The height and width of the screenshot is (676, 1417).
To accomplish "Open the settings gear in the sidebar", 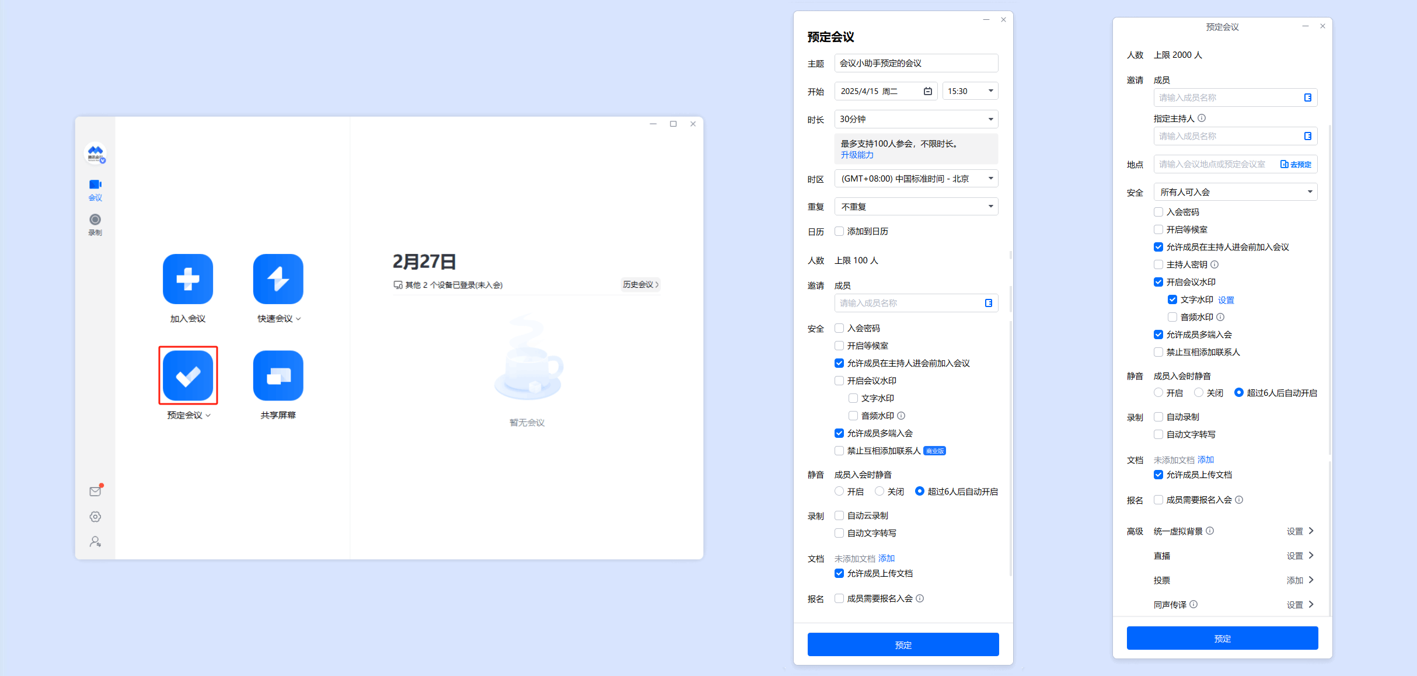I will (x=95, y=517).
